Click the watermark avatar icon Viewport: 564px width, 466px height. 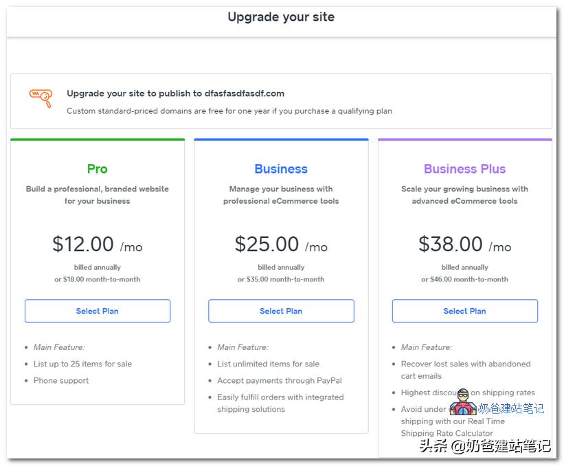tap(462, 401)
